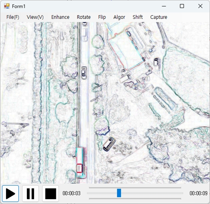The image size is (210, 204).
Task: Choose the Shift menu
Action: pyautogui.click(x=138, y=17)
